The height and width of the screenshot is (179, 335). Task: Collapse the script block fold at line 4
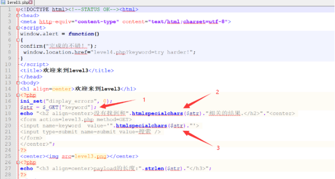point(18,28)
